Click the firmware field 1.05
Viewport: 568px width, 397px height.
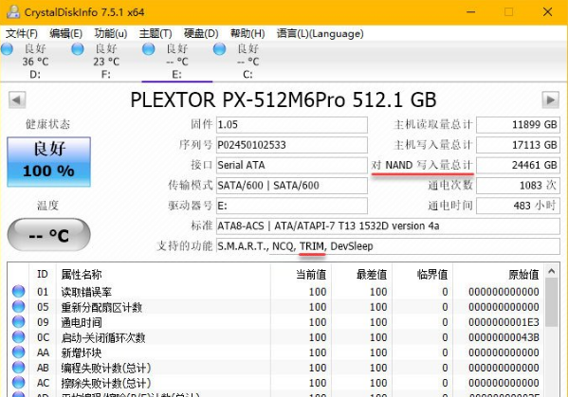tap(292, 124)
